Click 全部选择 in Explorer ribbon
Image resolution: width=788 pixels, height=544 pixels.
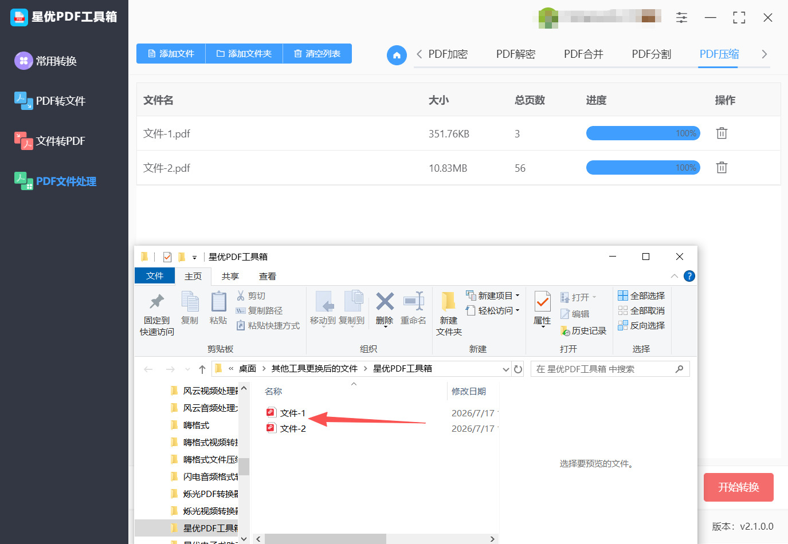point(641,296)
